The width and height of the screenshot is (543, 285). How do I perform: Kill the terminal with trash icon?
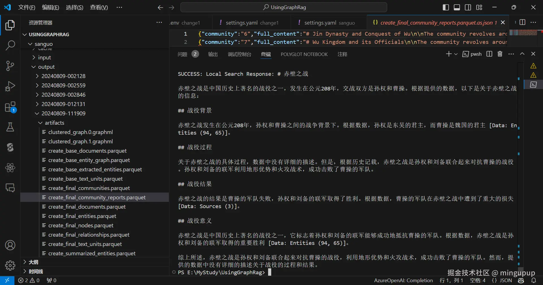[500, 54]
